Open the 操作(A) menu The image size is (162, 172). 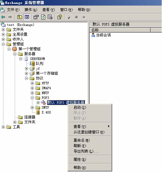pos(31,10)
